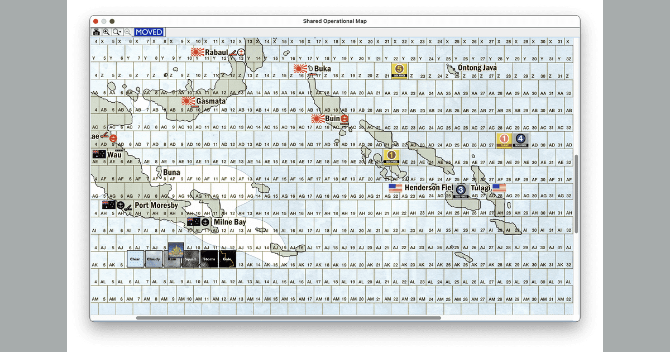670x352 pixels.
Task: Select Task Force 3 near Henderson Field
Action: coord(461,191)
